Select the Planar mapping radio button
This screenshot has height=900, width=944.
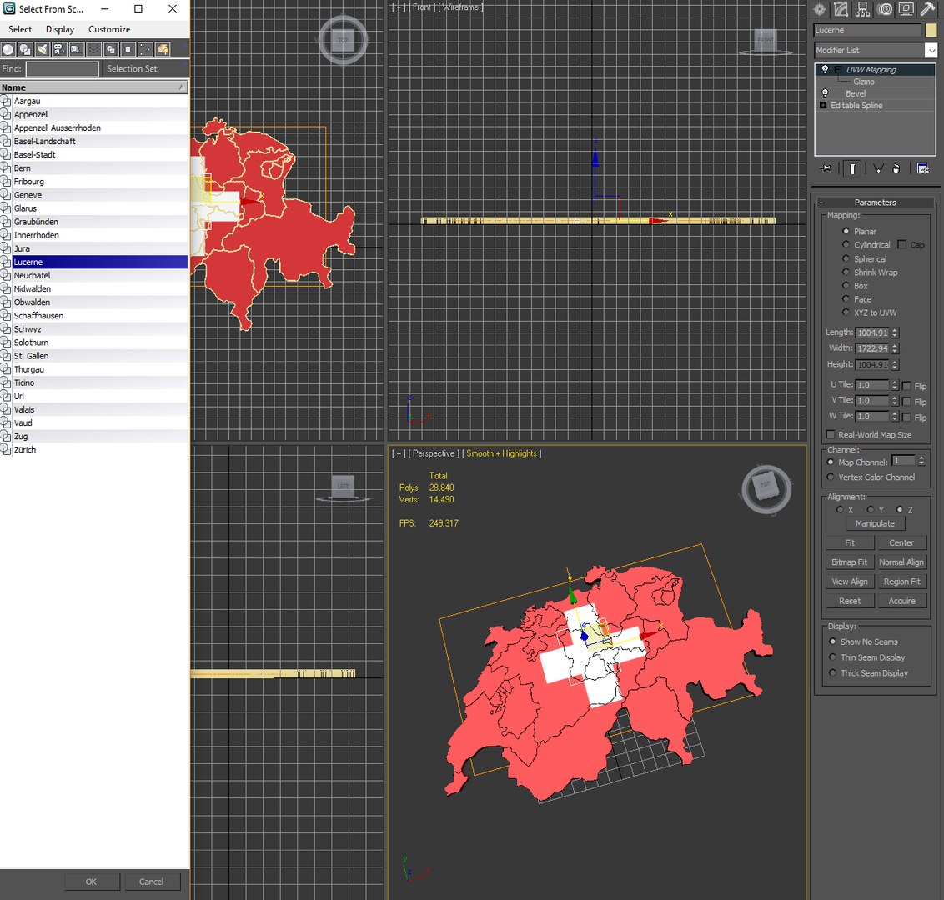tap(846, 231)
